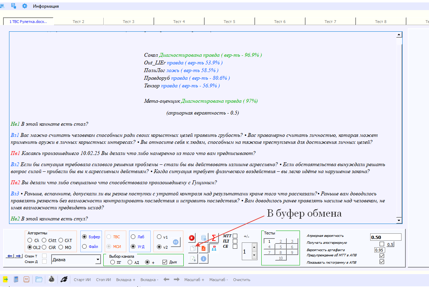The width and height of the screenshot is (429, 287).
Task: Click the red PDF export icon
Action: pyautogui.click(x=204, y=248)
